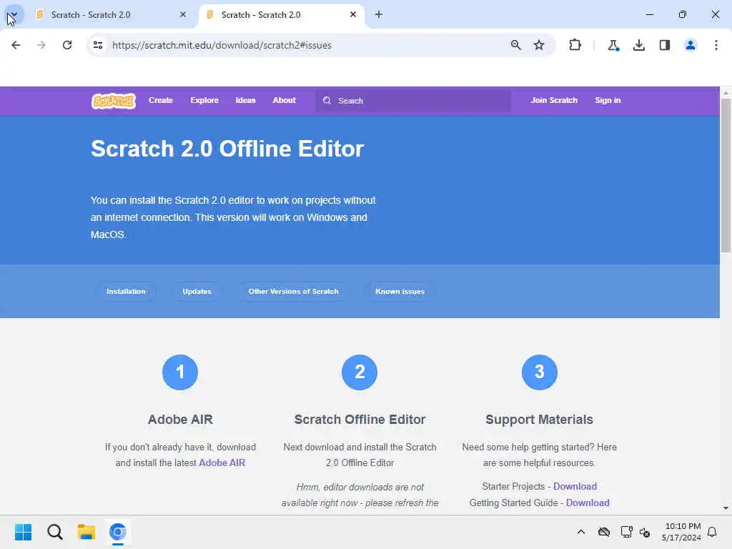
Task: Show hidden system tray icons
Action: [x=581, y=532]
